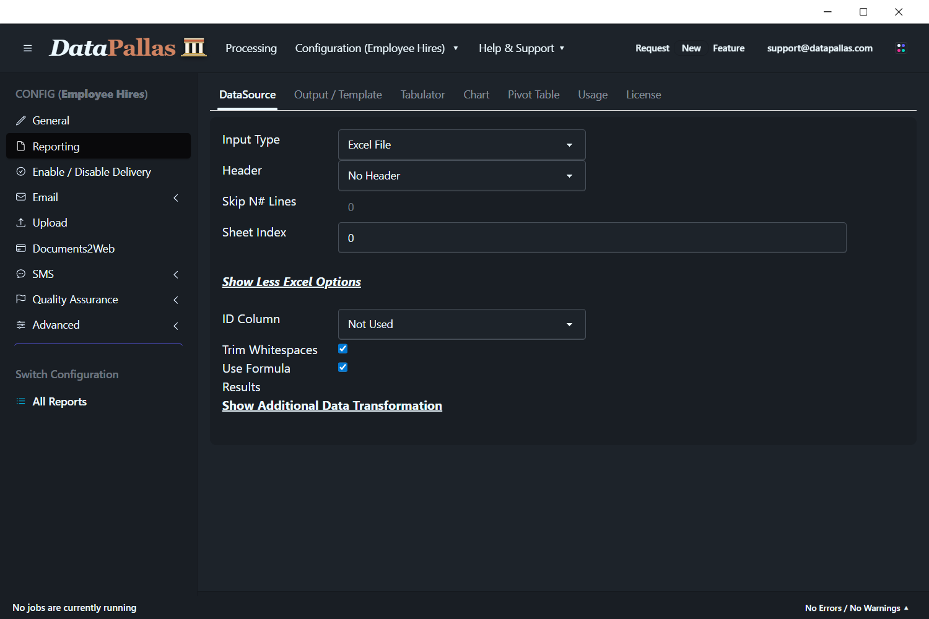Switch to the Pivot Table tab

(533, 95)
